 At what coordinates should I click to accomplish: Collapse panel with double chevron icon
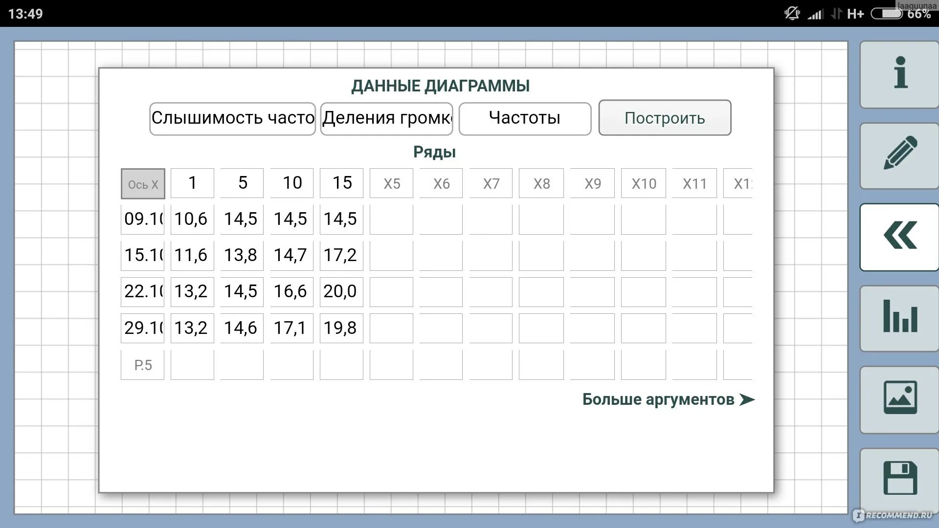coord(900,237)
